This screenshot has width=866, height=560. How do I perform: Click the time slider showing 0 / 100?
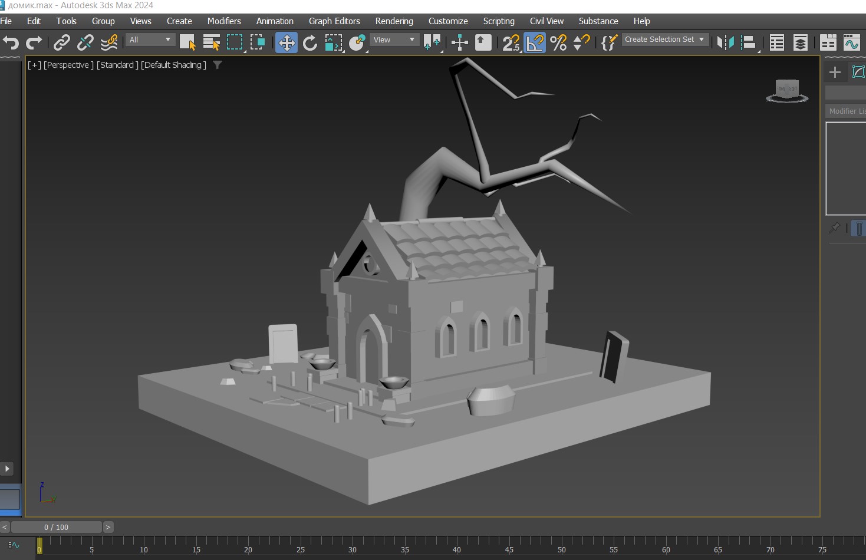[57, 527]
